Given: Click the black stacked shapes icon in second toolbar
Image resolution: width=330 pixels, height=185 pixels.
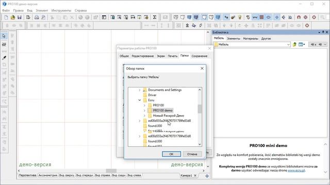Looking at the screenshot, I should (187, 26).
